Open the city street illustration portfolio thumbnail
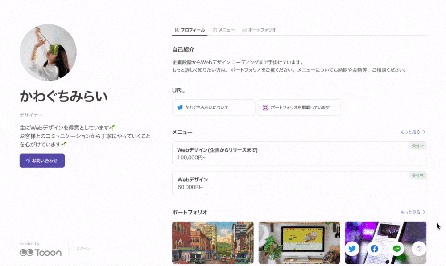This screenshot has width=446, height=266. tap(213, 243)
